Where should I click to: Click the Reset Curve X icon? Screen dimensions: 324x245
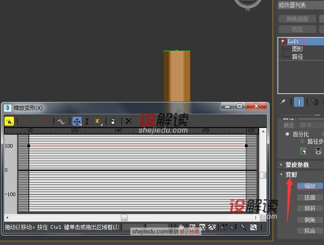pos(129,121)
